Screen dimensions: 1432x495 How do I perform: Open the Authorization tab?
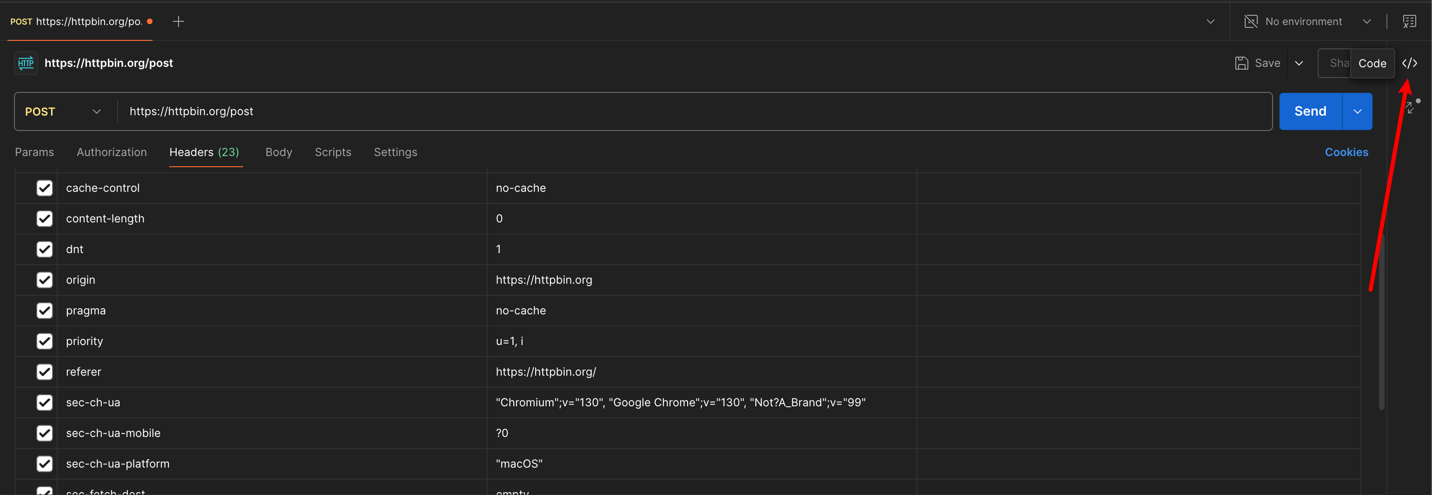(112, 152)
